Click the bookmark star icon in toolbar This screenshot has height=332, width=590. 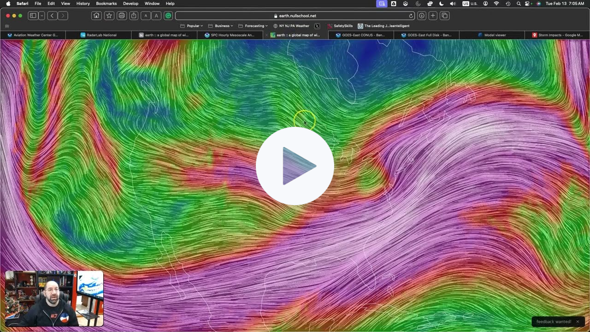point(109,16)
